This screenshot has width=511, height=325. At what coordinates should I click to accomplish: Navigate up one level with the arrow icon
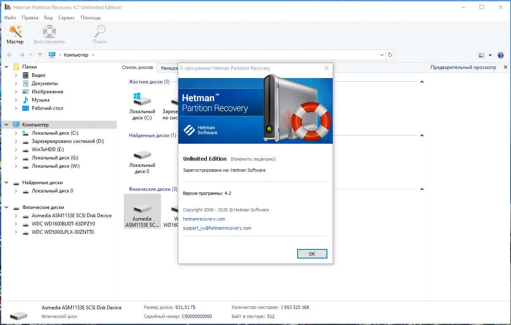point(40,55)
